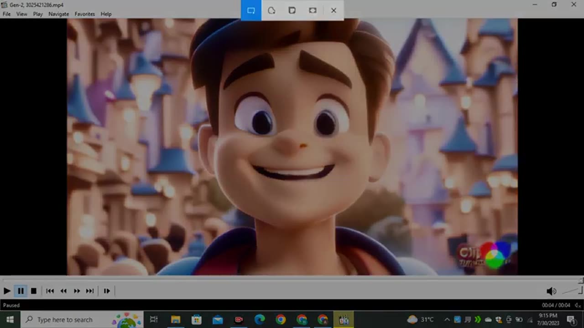Open the Help menu
Screen dimensions: 584x328
106,14
